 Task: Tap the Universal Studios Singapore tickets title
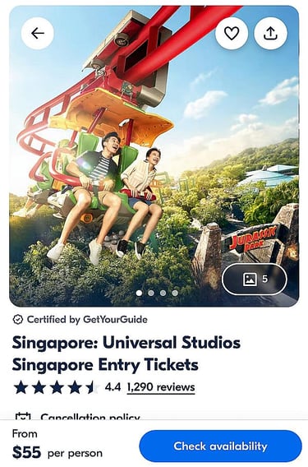pos(126,354)
